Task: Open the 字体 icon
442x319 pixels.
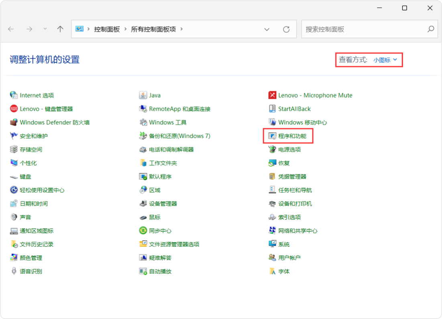Action: click(x=272, y=271)
